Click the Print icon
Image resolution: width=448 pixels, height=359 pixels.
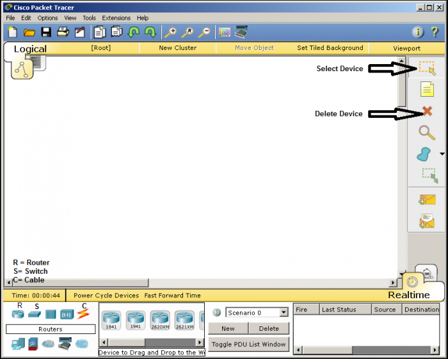pyautogui.click(x=63, y=32)
